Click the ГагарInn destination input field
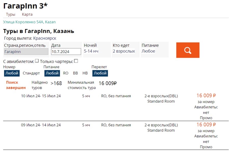 pyautogui.click(x=26, y=51)
